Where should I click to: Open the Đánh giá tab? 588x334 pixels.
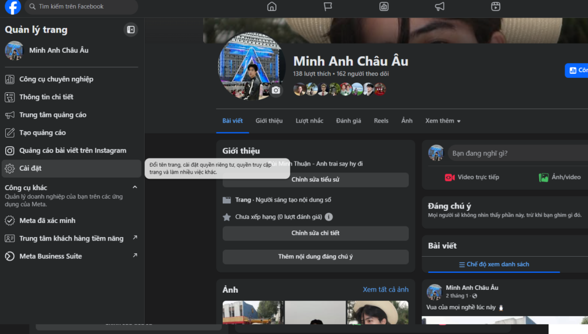coord(349,121)
